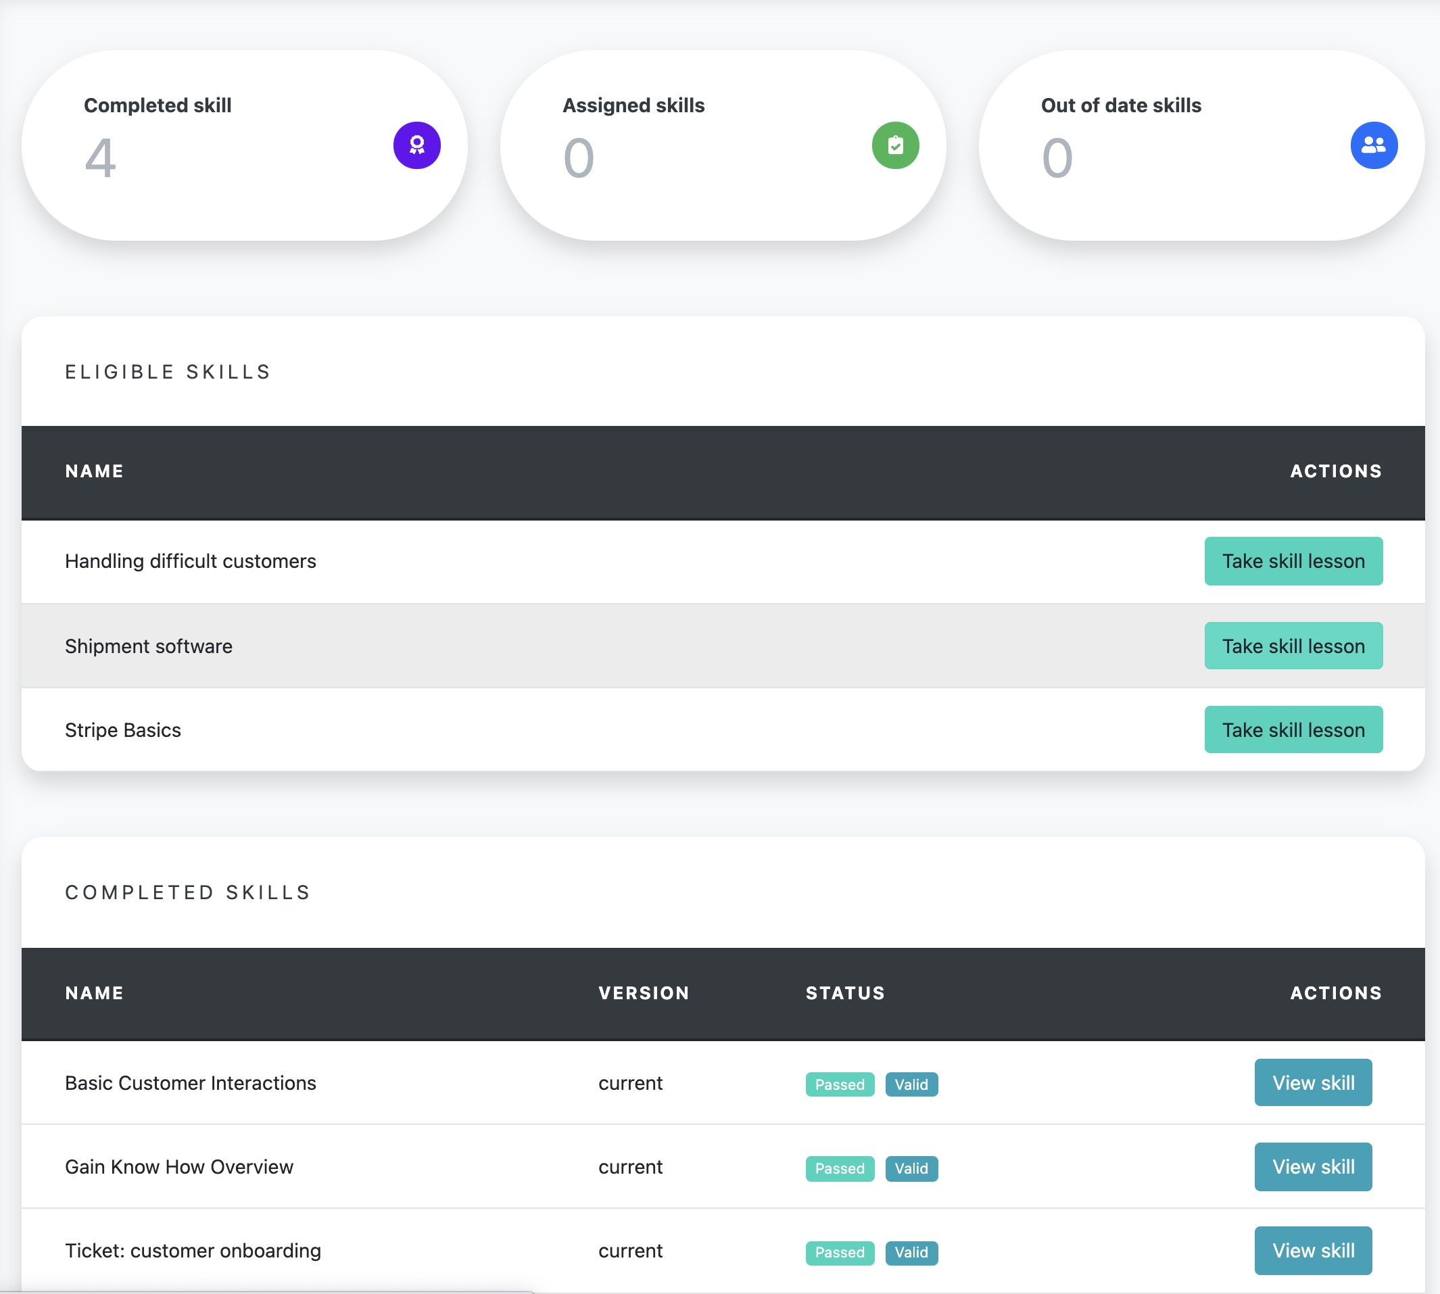
Task: View skill for Ticket: customer onboarding
Action: click(1313, 1250)
